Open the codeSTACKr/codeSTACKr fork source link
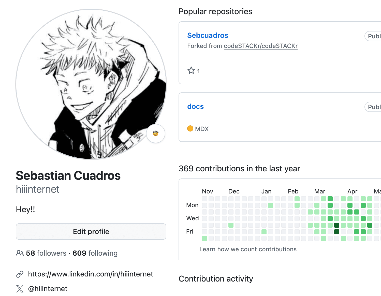The height and width of the screenshot is (296, 381). (x=260, y=46)
